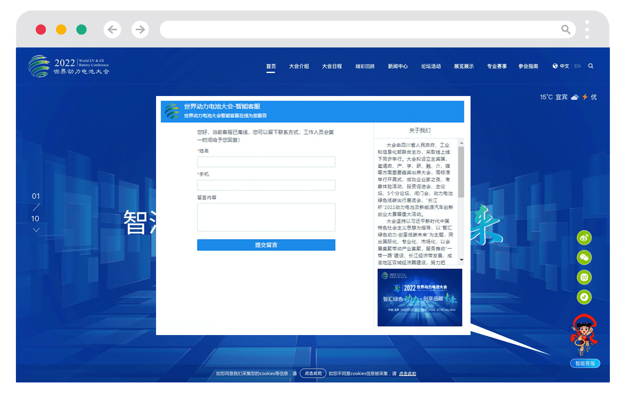The height and width of the screenshot is (396, 625).
Task: Open the 大会日程 menu item
Action: tap(332, 66)
